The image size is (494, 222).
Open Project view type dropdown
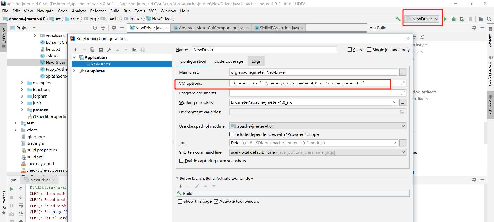tap(34, 28)
